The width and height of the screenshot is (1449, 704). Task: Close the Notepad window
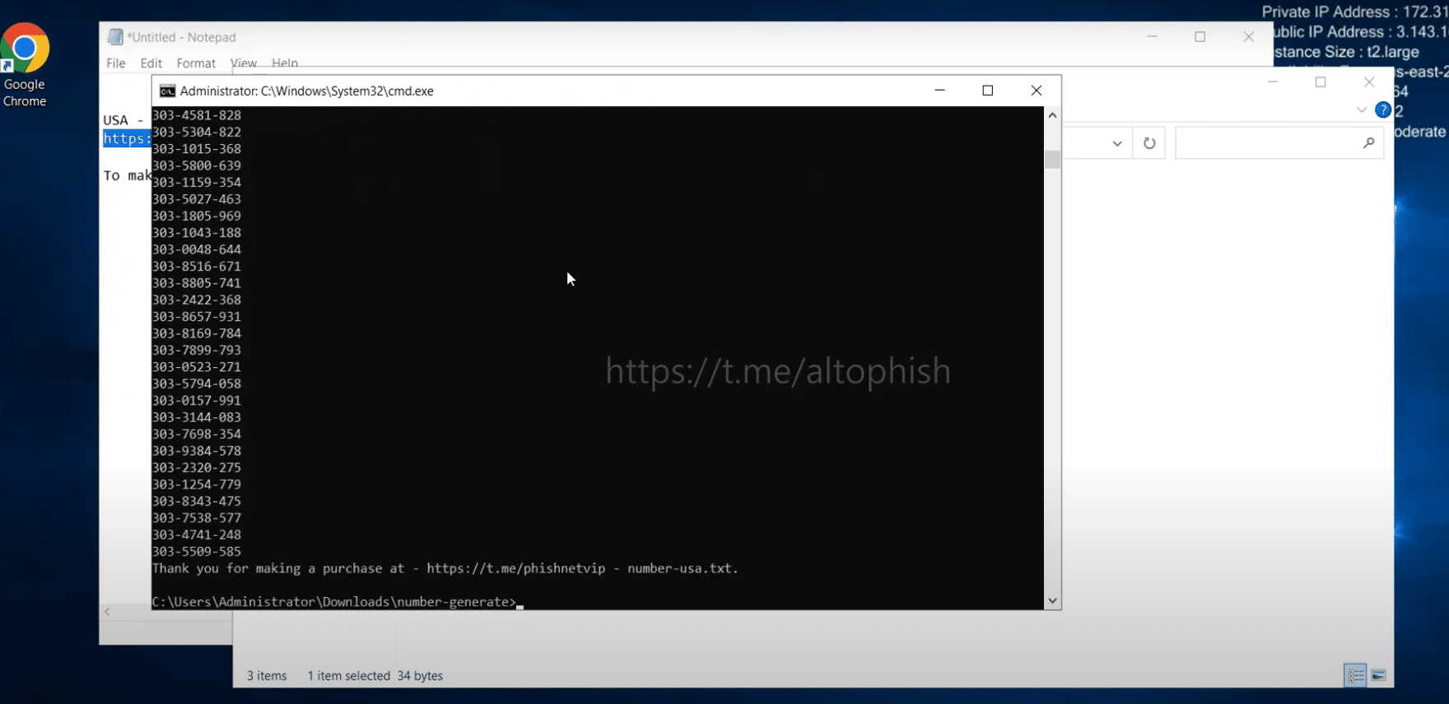click(1249, 37)
